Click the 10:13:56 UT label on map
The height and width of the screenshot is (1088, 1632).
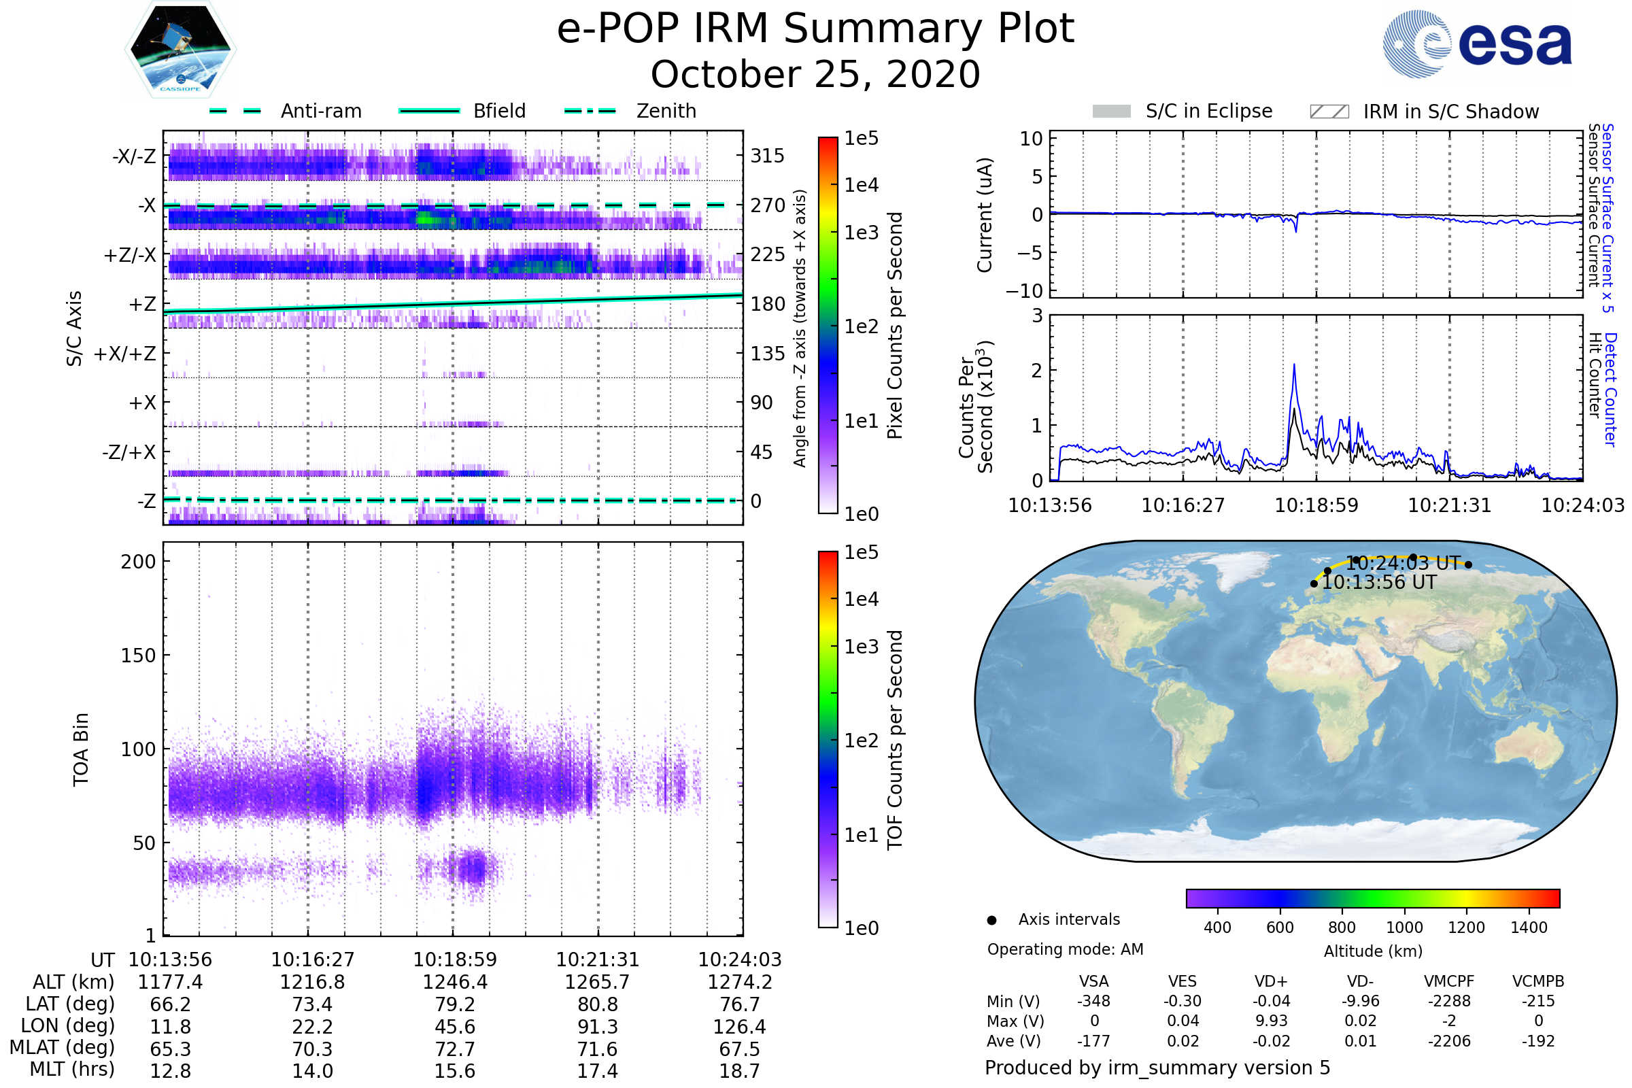pos(1379,583)
